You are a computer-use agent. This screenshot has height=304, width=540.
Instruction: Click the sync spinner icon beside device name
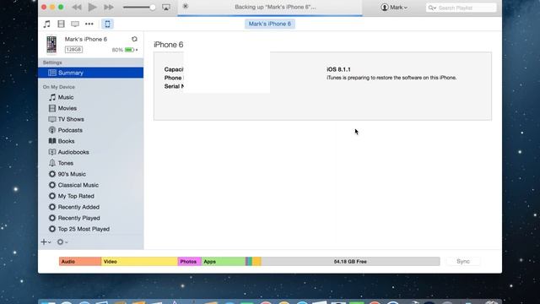pos(134,39)
